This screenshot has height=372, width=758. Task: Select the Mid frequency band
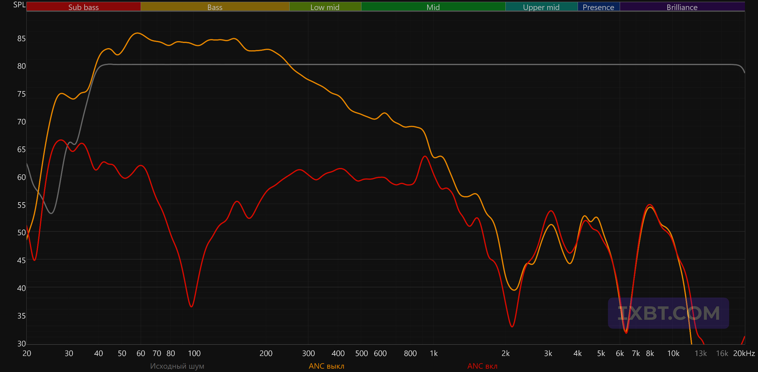coord(433,7)
